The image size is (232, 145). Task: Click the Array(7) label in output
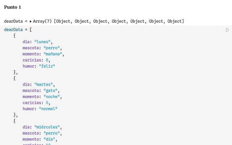pos(42,21)
